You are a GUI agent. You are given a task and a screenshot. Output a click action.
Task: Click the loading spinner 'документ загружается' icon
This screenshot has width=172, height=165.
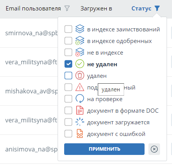(x=80, y=122)
